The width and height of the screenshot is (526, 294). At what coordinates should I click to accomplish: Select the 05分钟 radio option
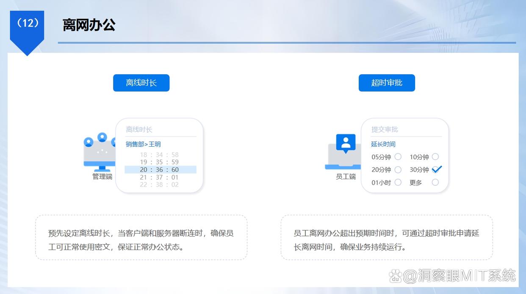point(398,157)
